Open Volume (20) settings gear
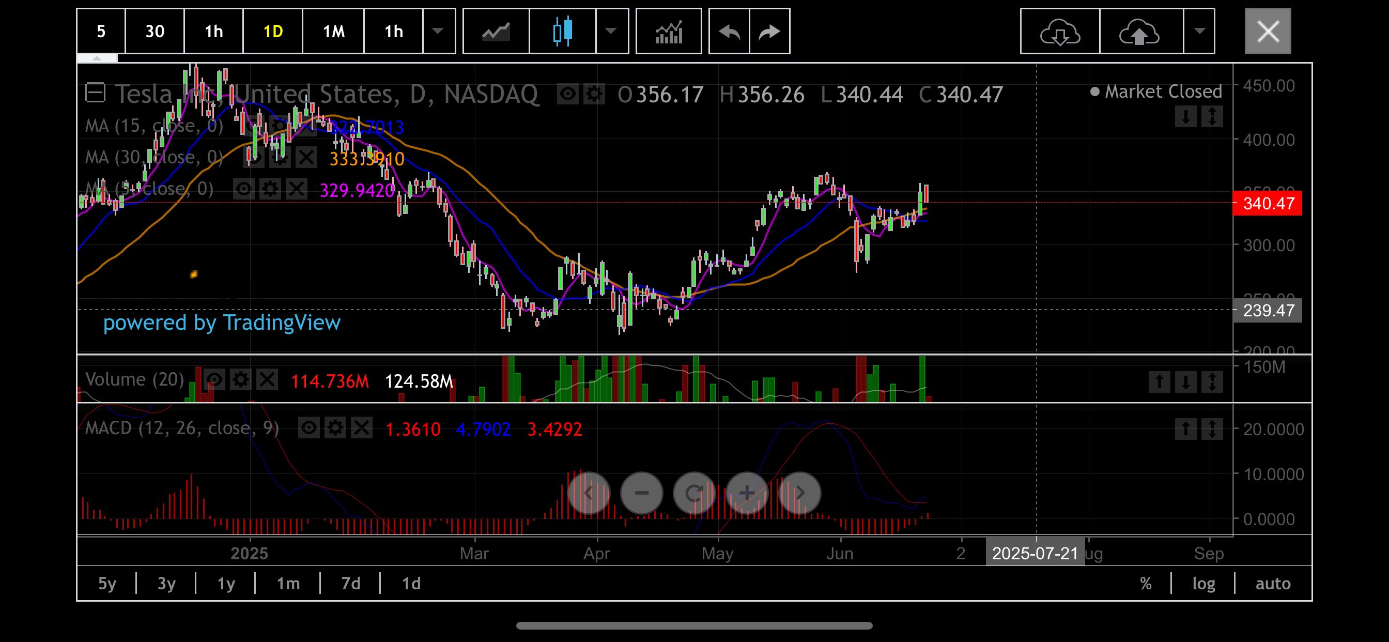This screenshot has height=642, width=1389. [240, 380]
